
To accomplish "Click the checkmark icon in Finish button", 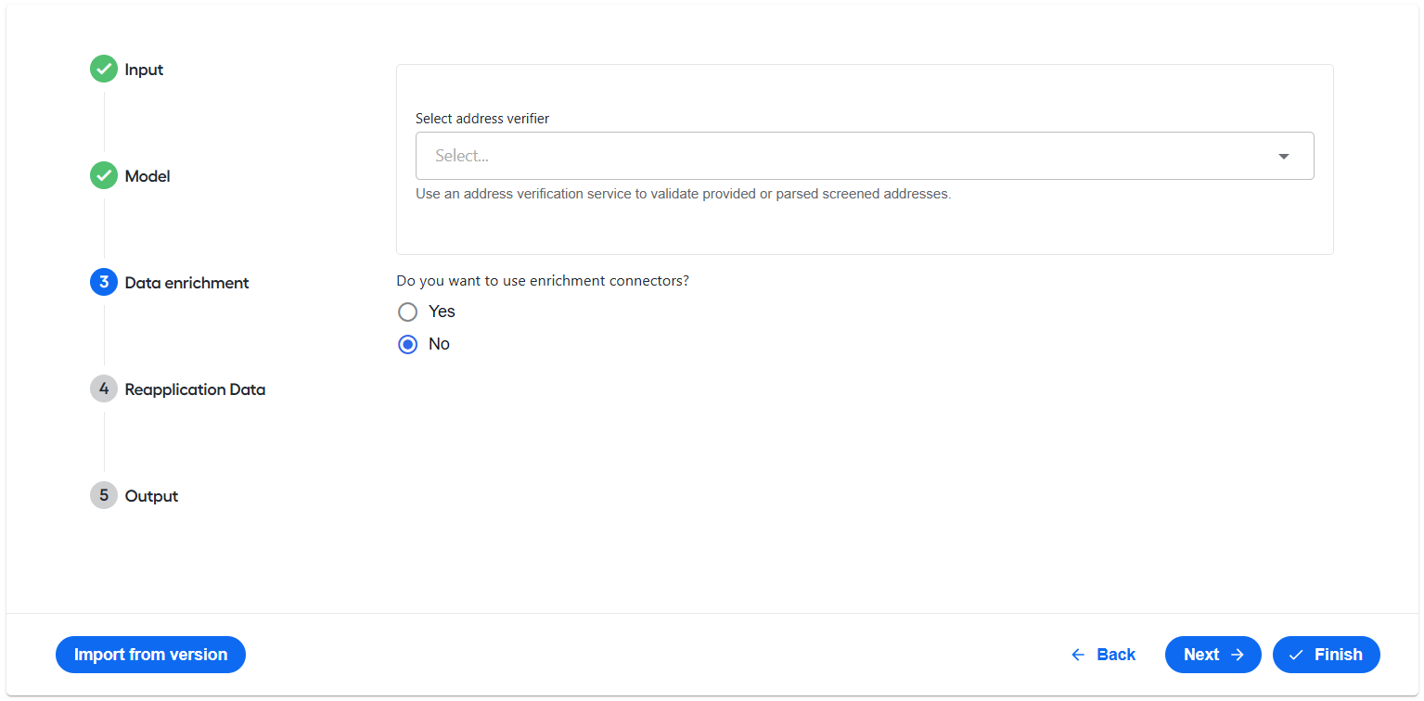I will (x=1296, y=655).
